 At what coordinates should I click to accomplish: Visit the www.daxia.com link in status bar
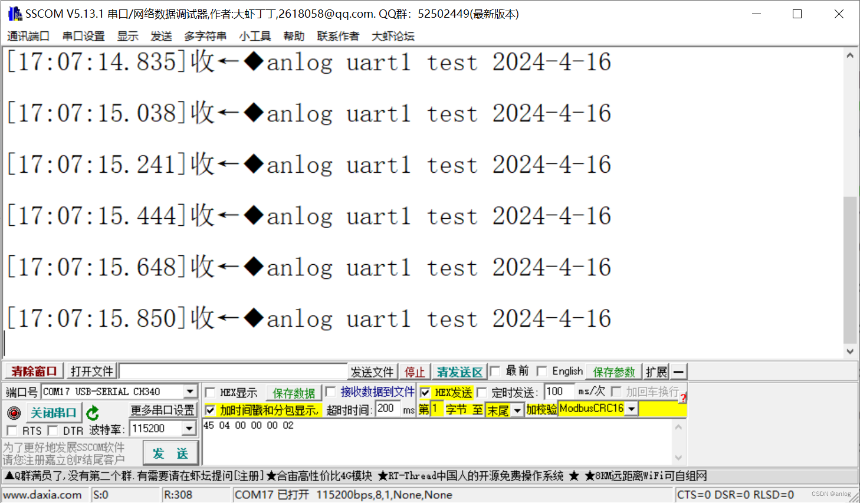[44, 495]
